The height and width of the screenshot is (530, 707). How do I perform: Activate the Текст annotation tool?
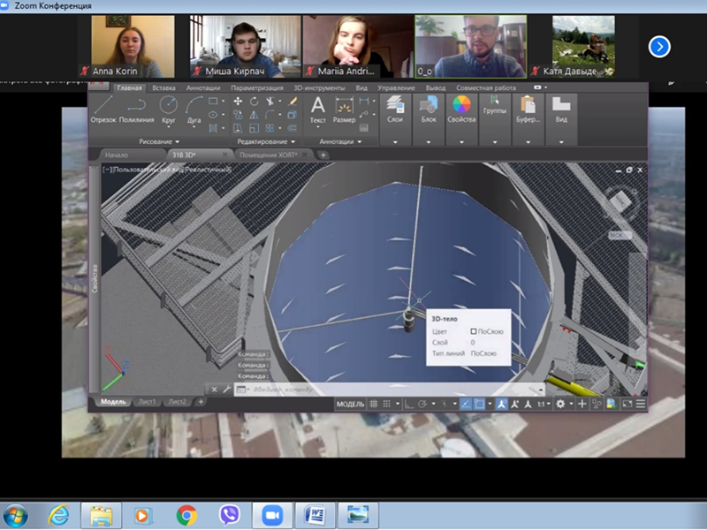(x=318, y=110)
